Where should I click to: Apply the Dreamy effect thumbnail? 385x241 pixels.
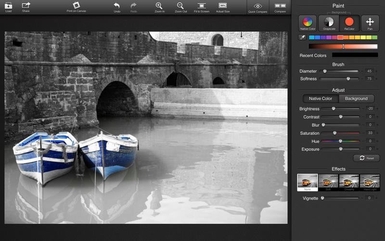(x=349, y=182)
